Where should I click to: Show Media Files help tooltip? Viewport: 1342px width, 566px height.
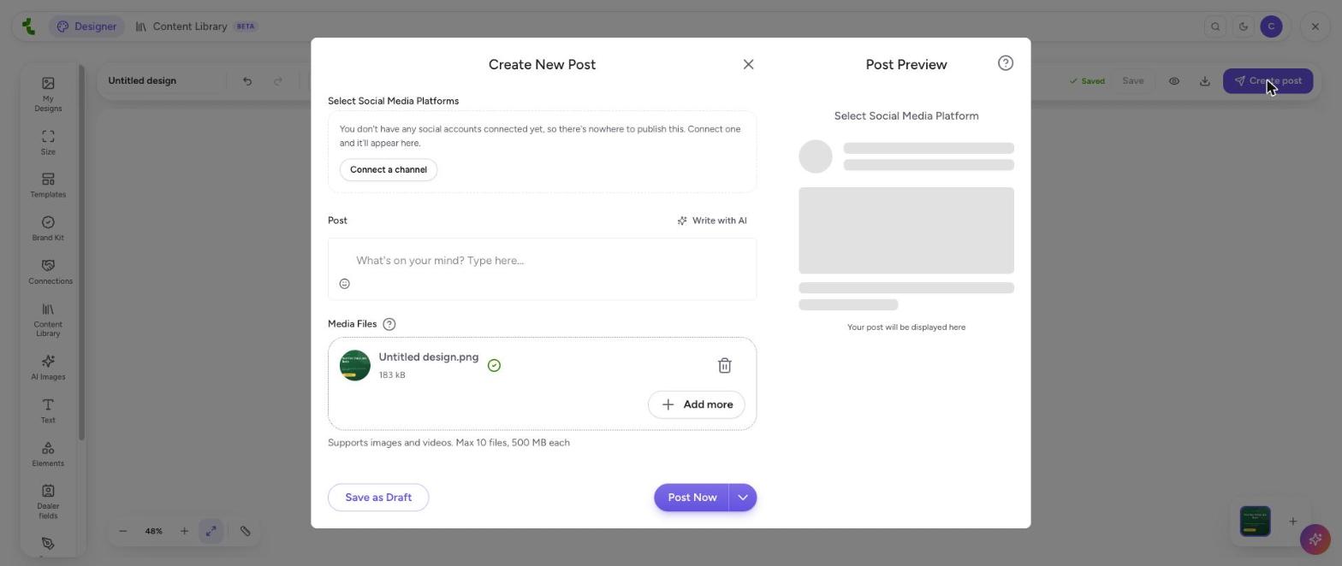[x=389, y=324]
